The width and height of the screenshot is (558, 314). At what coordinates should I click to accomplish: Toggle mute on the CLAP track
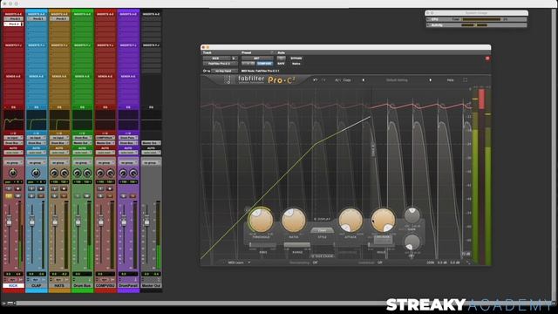tap(41, 195)
